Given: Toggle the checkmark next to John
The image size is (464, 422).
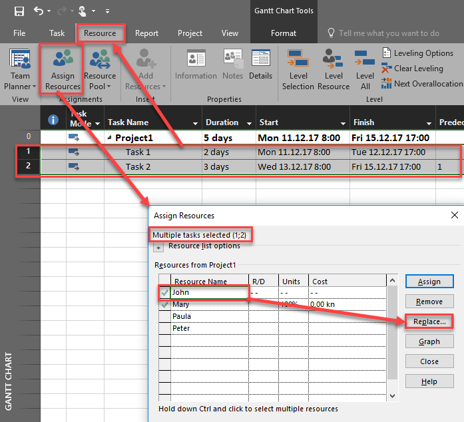Looking at the screenshot, I should (164, 292).
